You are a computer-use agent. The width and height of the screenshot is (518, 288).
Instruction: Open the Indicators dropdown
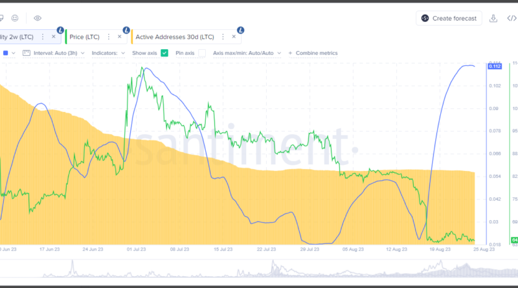(107, 53)
